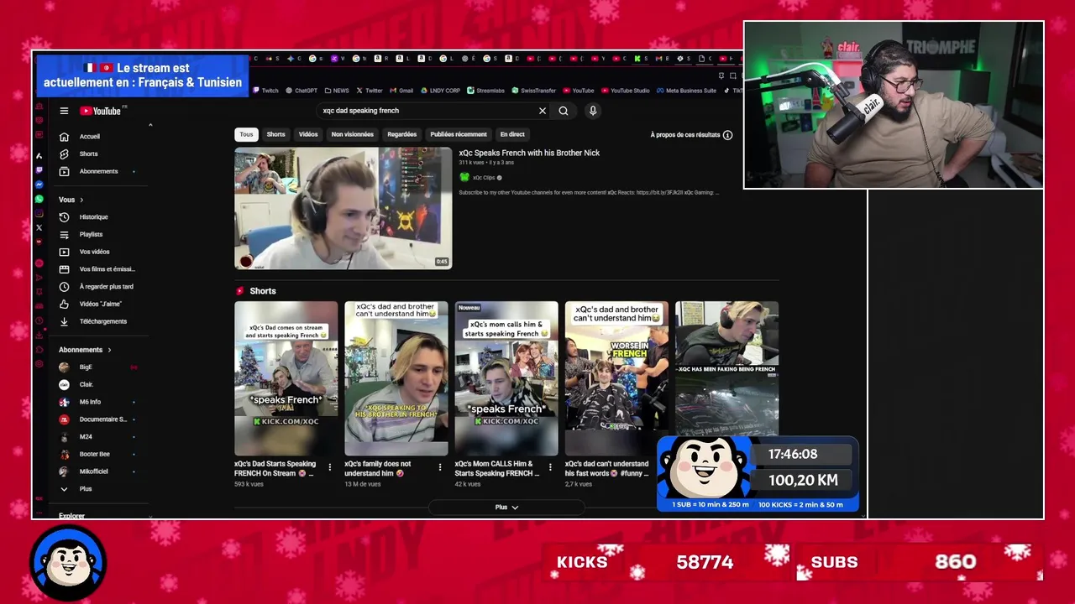Open the NEWS bookmark folder
This screenshot has width=1075, height=604.
(x=336, y=91)
